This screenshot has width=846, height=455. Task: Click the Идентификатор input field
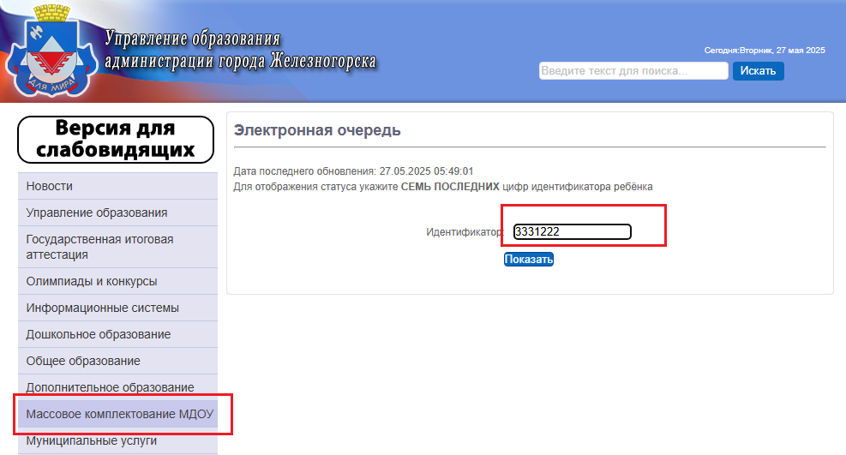tap(572, 232)
